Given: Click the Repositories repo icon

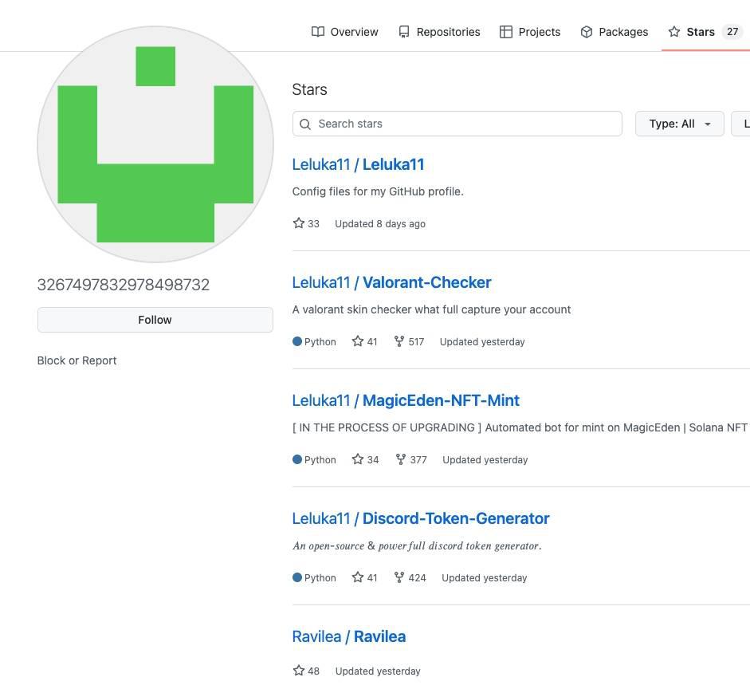Looking at the screenshot, I should tap(404, 32).
